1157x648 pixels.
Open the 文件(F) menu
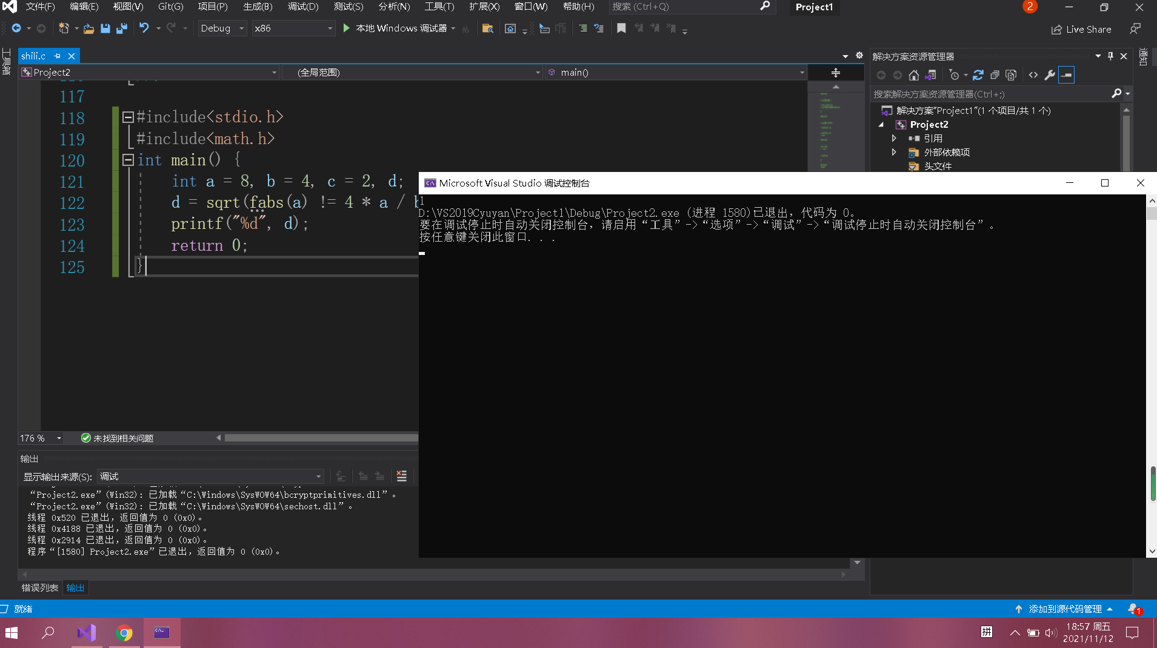(40, 7)
